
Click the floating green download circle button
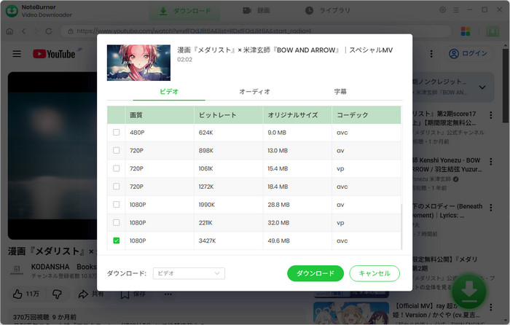468,291
